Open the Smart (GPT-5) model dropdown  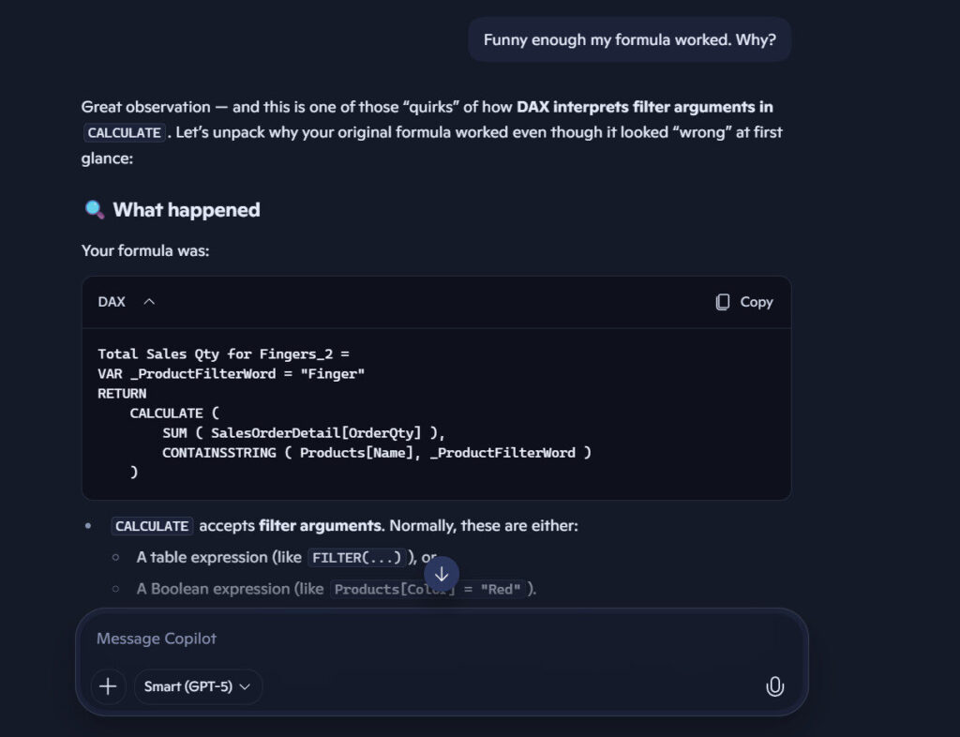(x=198, y=686)
